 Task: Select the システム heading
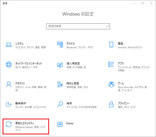coord(19,44)
